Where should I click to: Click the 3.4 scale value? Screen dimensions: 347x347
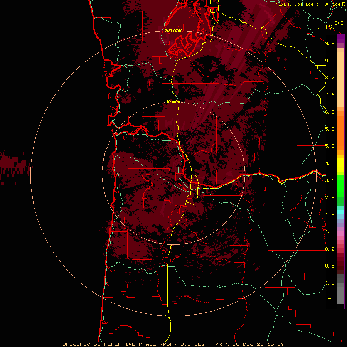click(330, 180)
